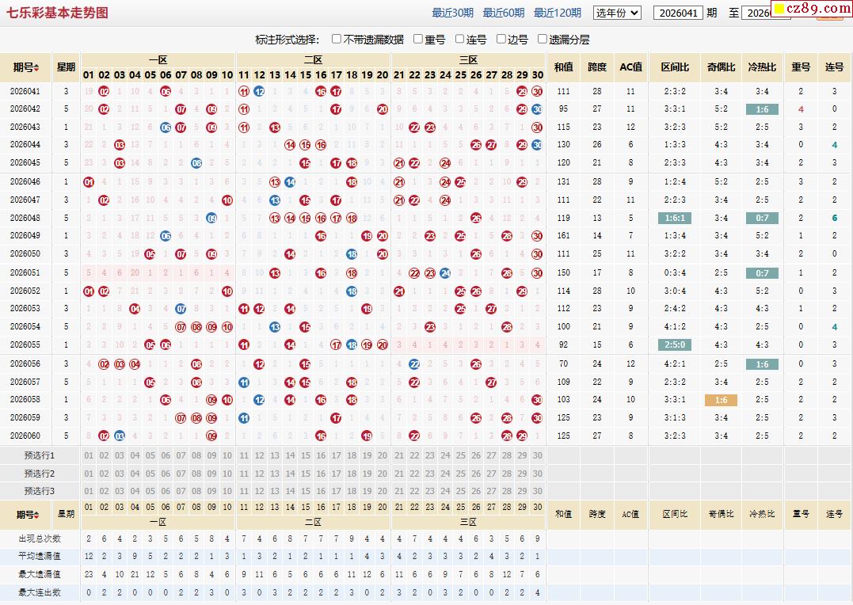Click the orange 1:6 奇偶比 cell
This screenshot has height=605, width=853.
[721, 401]
